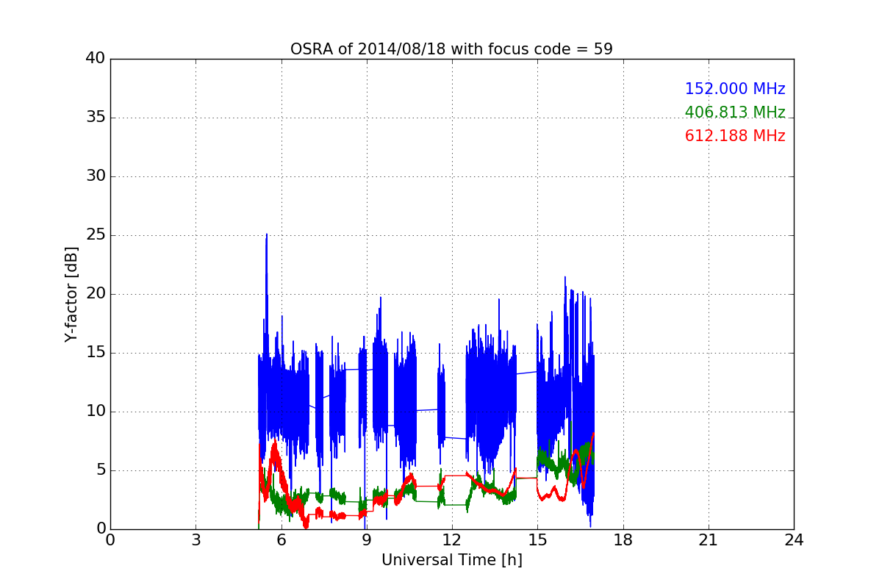This screenshot has height=588, width=882.
Task: Click the x-axis tick label 12
Action: tap(452, 540)
